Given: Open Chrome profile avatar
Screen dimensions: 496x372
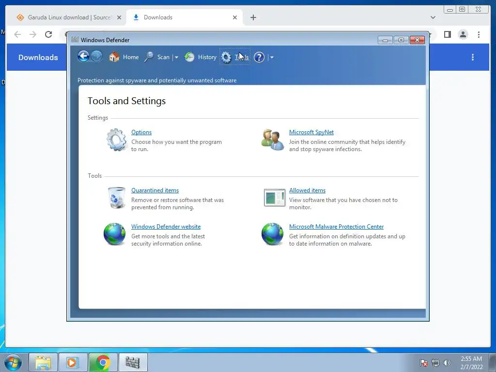Looking at the screenshot, I should click(x=463, y=34).
